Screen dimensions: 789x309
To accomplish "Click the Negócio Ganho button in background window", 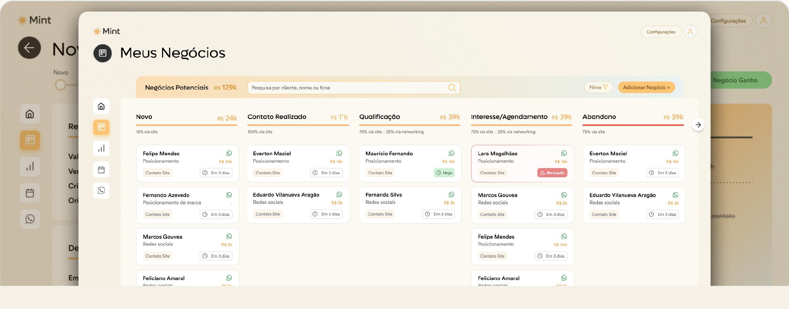I will (x=741, y=80).
